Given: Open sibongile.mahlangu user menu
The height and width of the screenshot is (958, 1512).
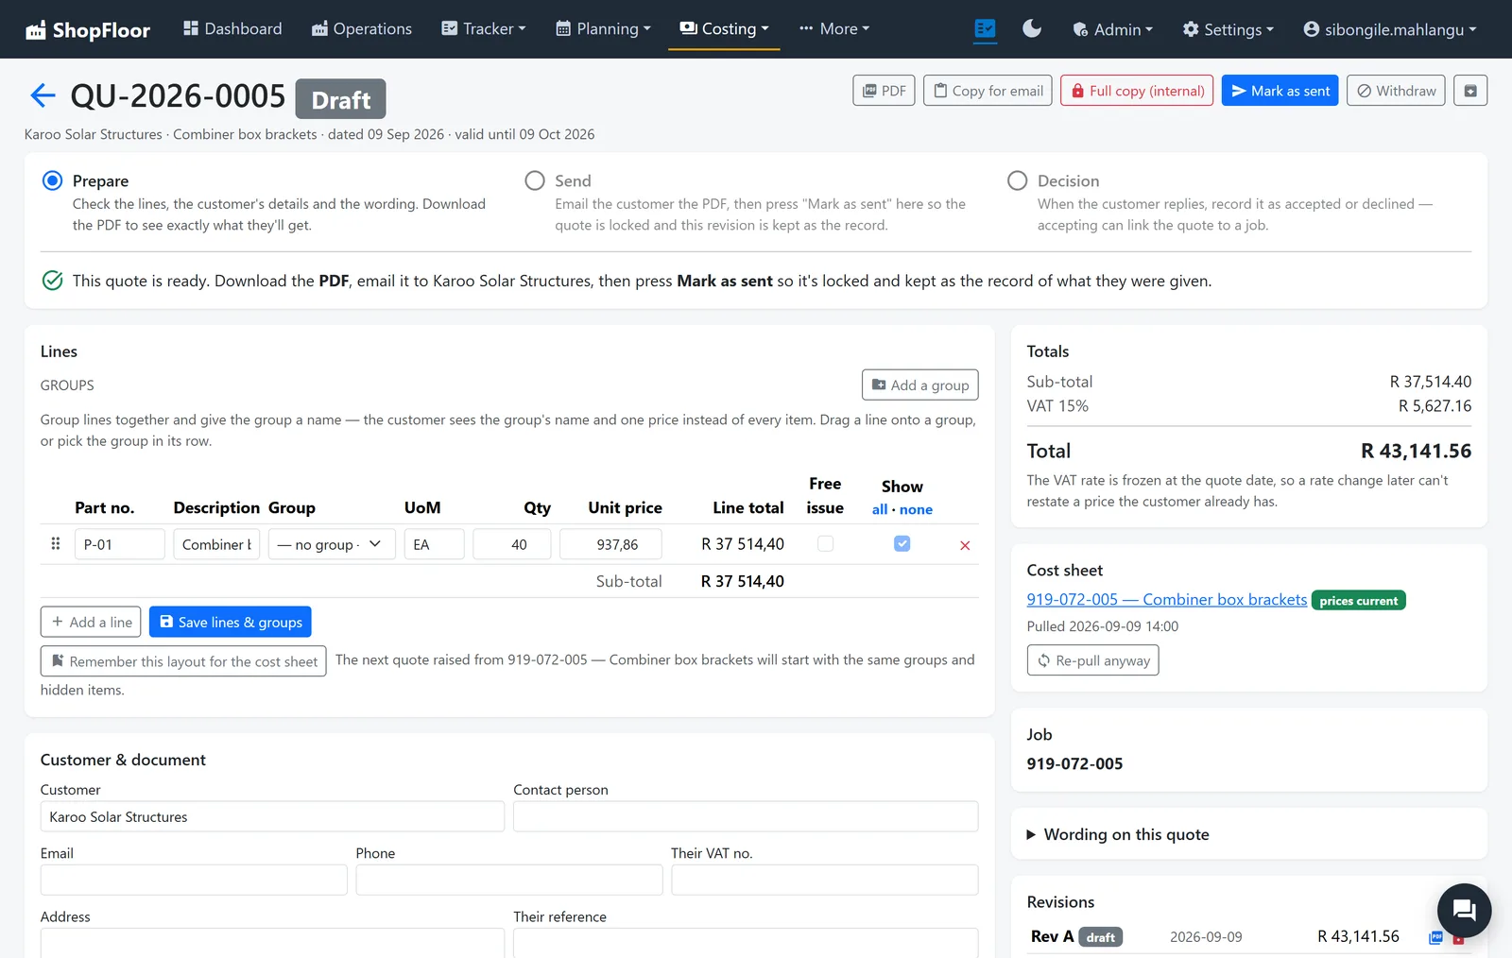Looking at the screenshot, I should coord(1389,29).
